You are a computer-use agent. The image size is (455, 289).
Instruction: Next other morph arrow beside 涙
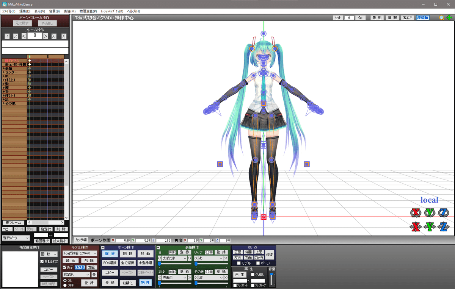[x=226, y=278]
